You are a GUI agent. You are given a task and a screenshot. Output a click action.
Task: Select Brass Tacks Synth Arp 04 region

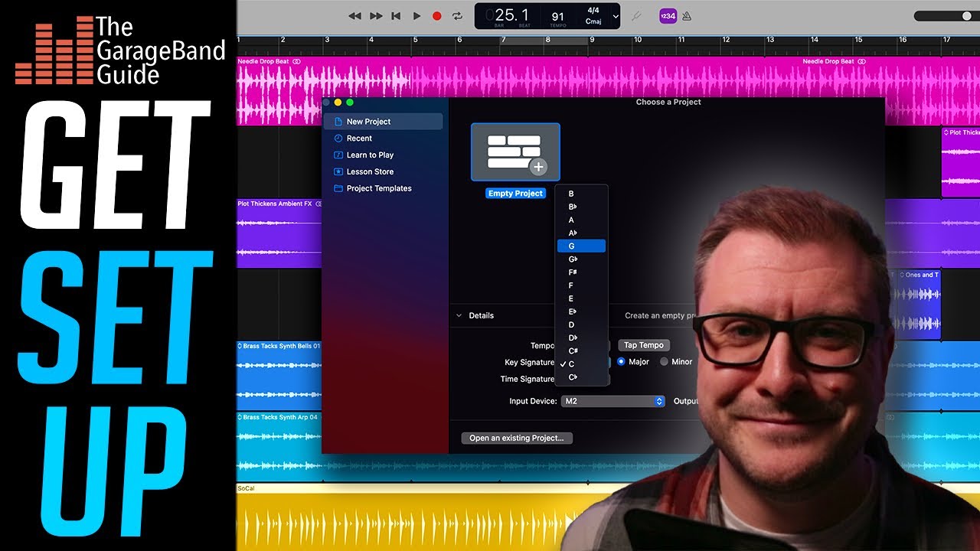[279, 445]
